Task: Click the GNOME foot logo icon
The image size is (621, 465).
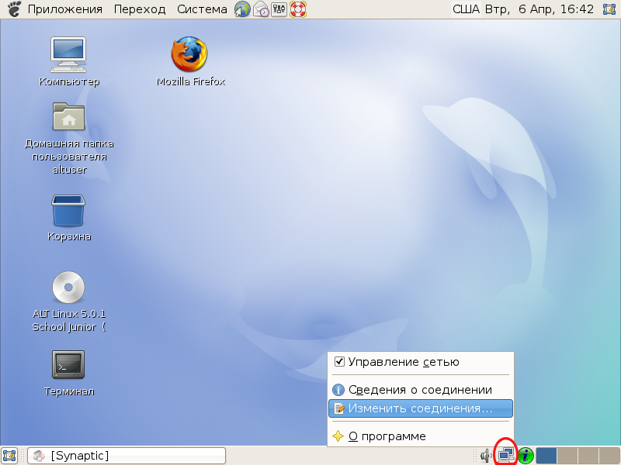Action: coord(14,9)
